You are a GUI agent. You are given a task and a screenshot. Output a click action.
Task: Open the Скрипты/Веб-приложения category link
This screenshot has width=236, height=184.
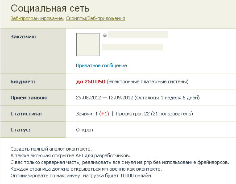[95, 18]
